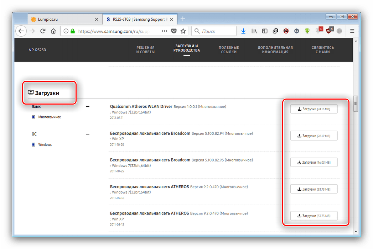Toggle the Windows OS checkbox
This screenshot has width=373, height=249.
(x=33, y=145)
